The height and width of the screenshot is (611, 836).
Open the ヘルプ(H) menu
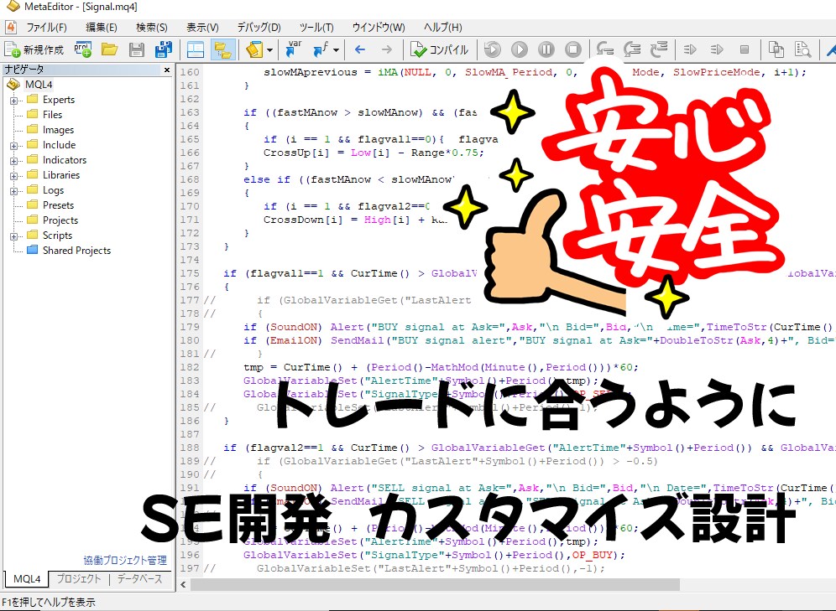(x=442, y=28)
